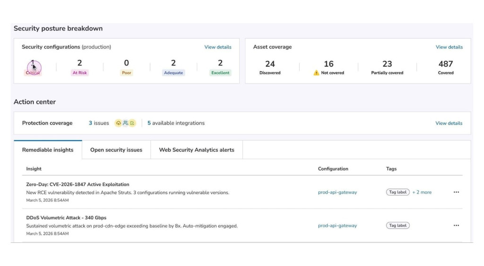
Task: View details of Asset coverage
Action: click(x=449, y=47)
